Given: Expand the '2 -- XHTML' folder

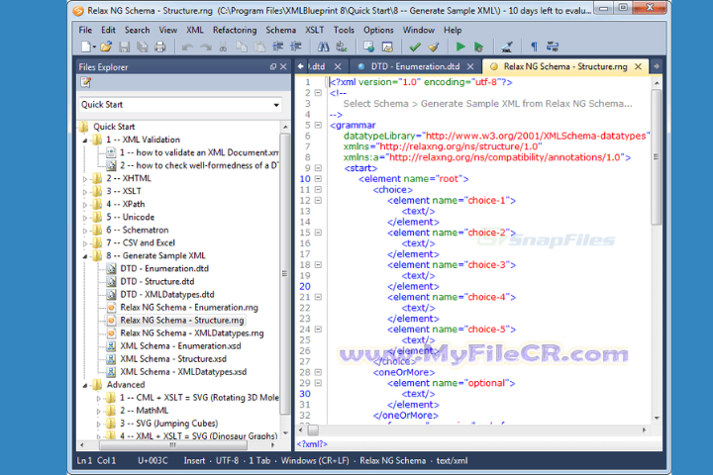Looking at the screenshot, I should (x=85, y=179).
